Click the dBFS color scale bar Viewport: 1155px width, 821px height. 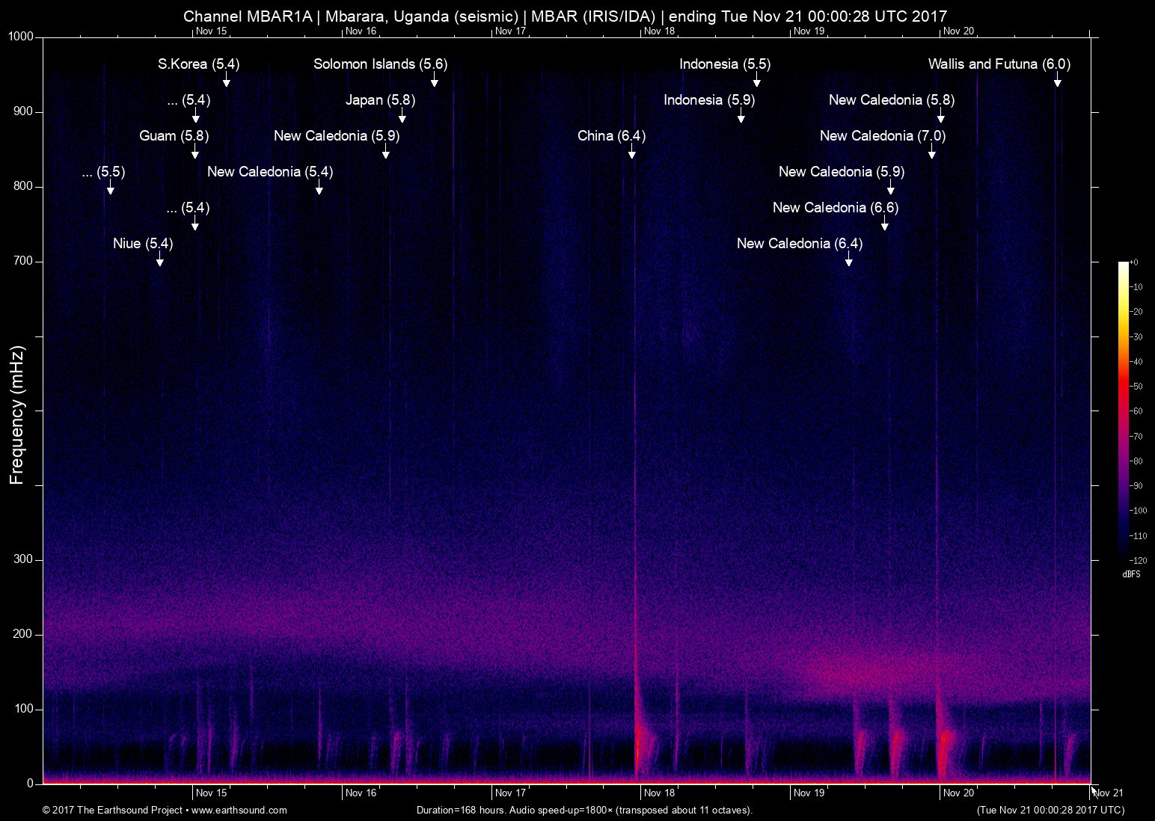coord(1123,410)
